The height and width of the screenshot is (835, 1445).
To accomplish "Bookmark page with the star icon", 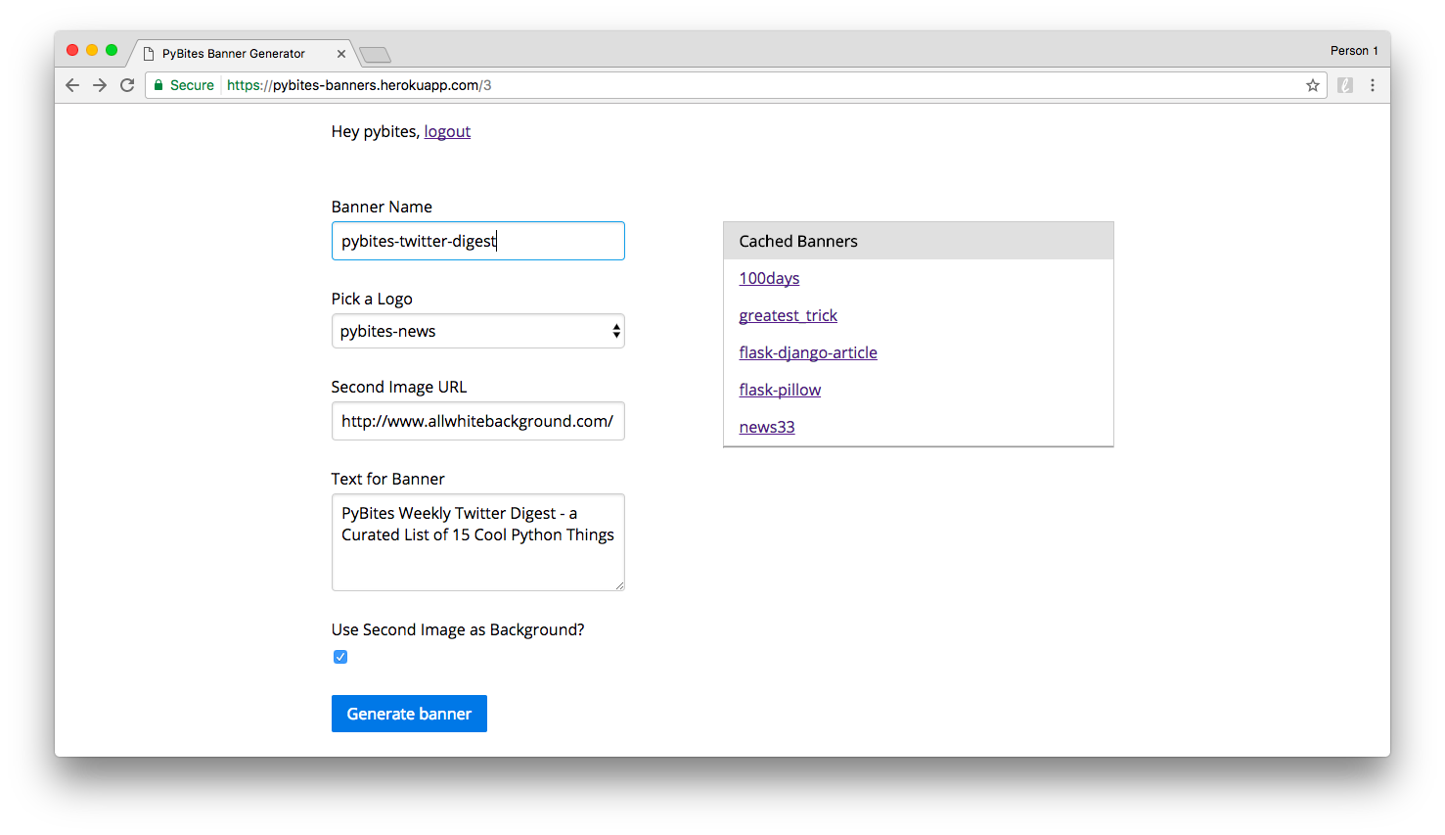I will (1312, 85).
